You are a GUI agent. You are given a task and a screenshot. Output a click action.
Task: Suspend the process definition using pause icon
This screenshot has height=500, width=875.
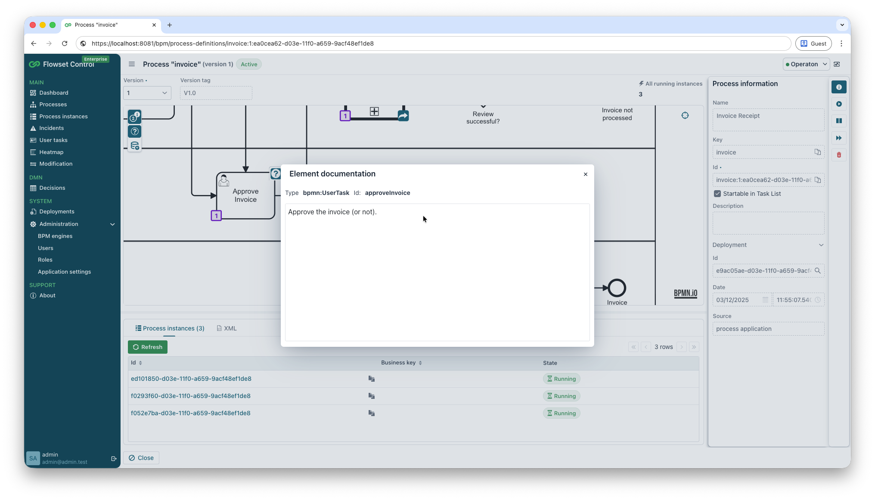839,121
